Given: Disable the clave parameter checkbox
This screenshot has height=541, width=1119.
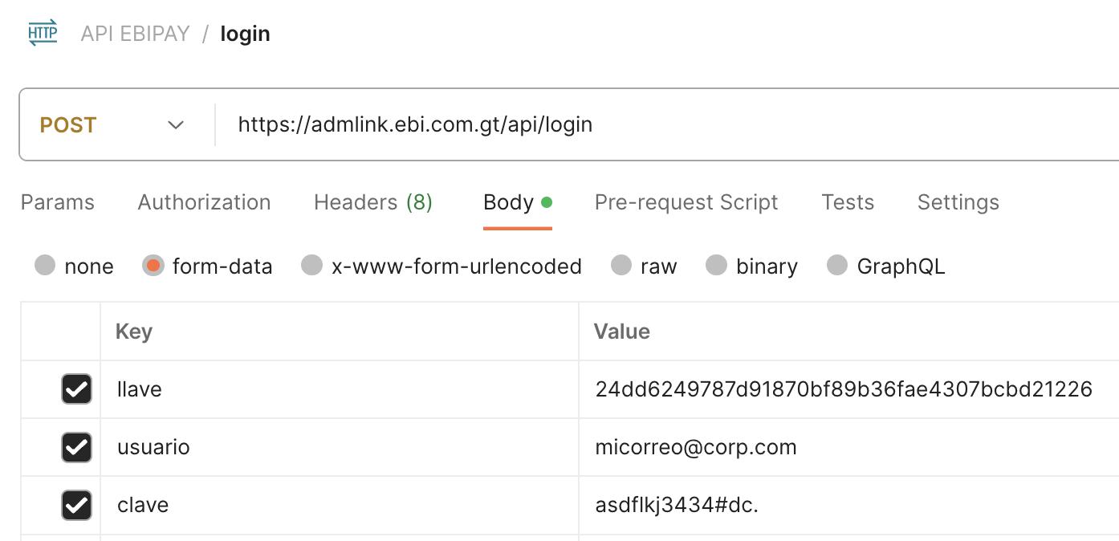Looking at the screenshot, I should (77, 505).
